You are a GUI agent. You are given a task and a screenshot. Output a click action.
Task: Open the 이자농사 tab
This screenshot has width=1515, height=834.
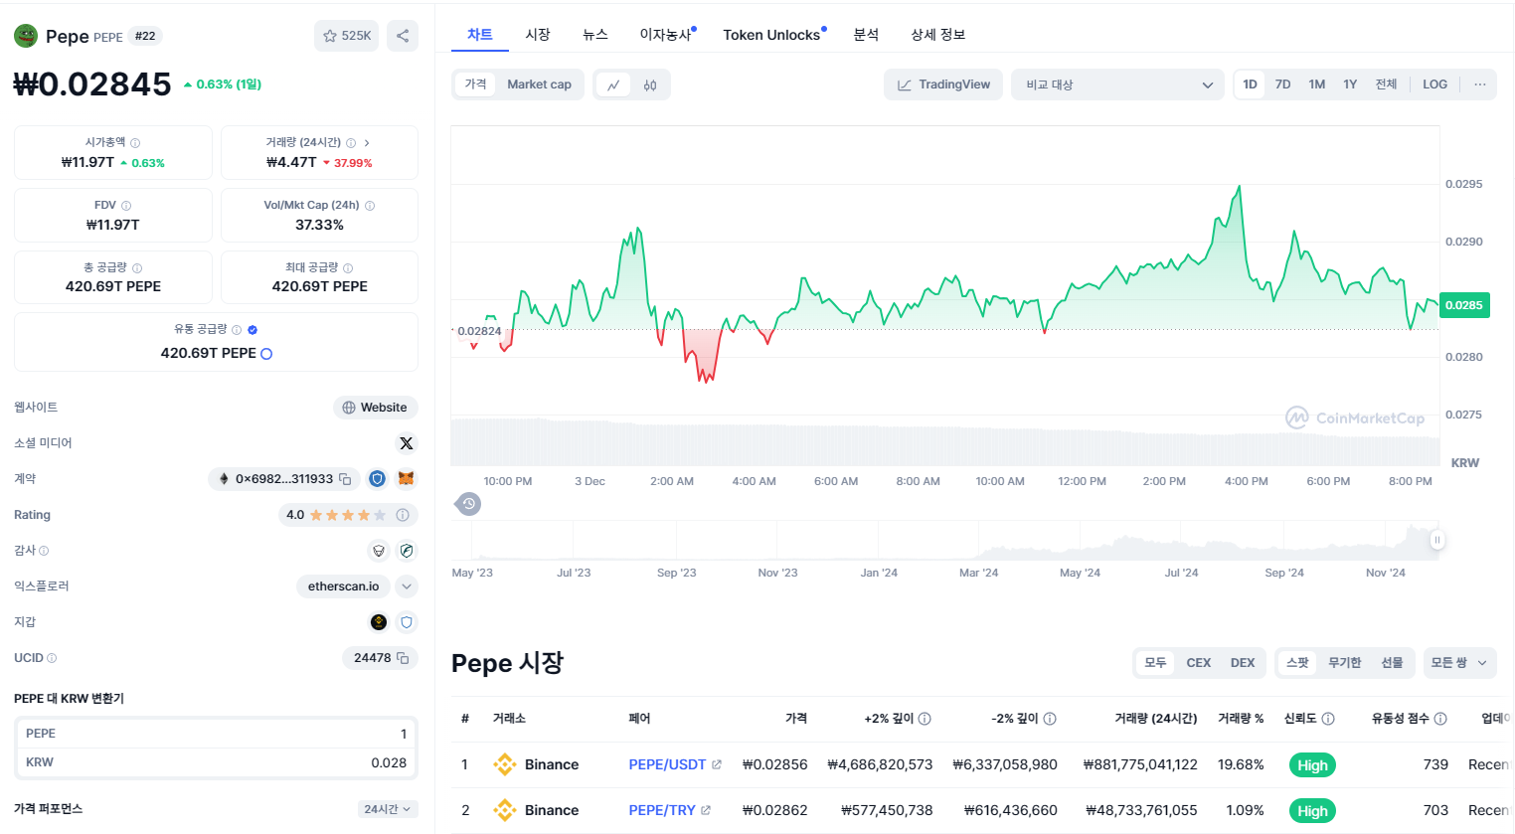point(666,35)
